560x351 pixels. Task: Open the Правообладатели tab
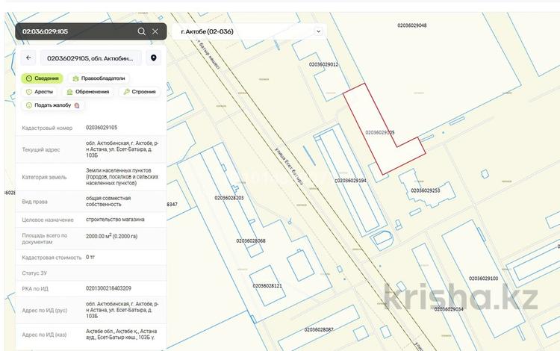[99, 78]
